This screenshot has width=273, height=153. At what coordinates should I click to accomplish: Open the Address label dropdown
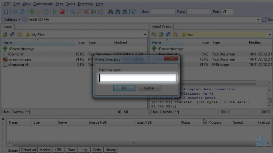pos(12,20)
